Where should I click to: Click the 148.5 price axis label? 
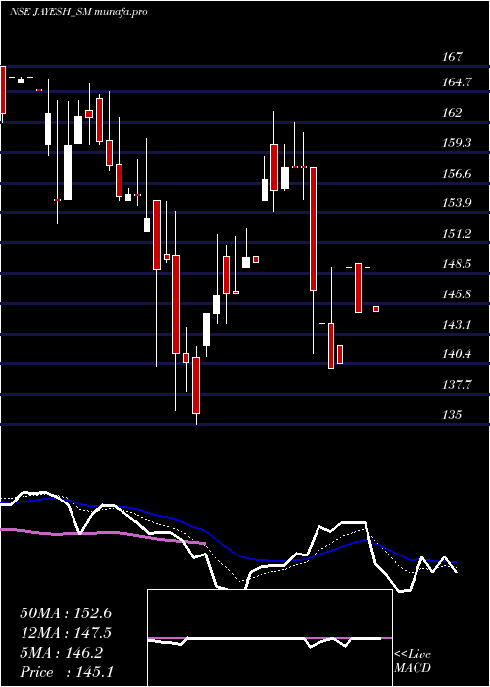click(x=457, y=264)
